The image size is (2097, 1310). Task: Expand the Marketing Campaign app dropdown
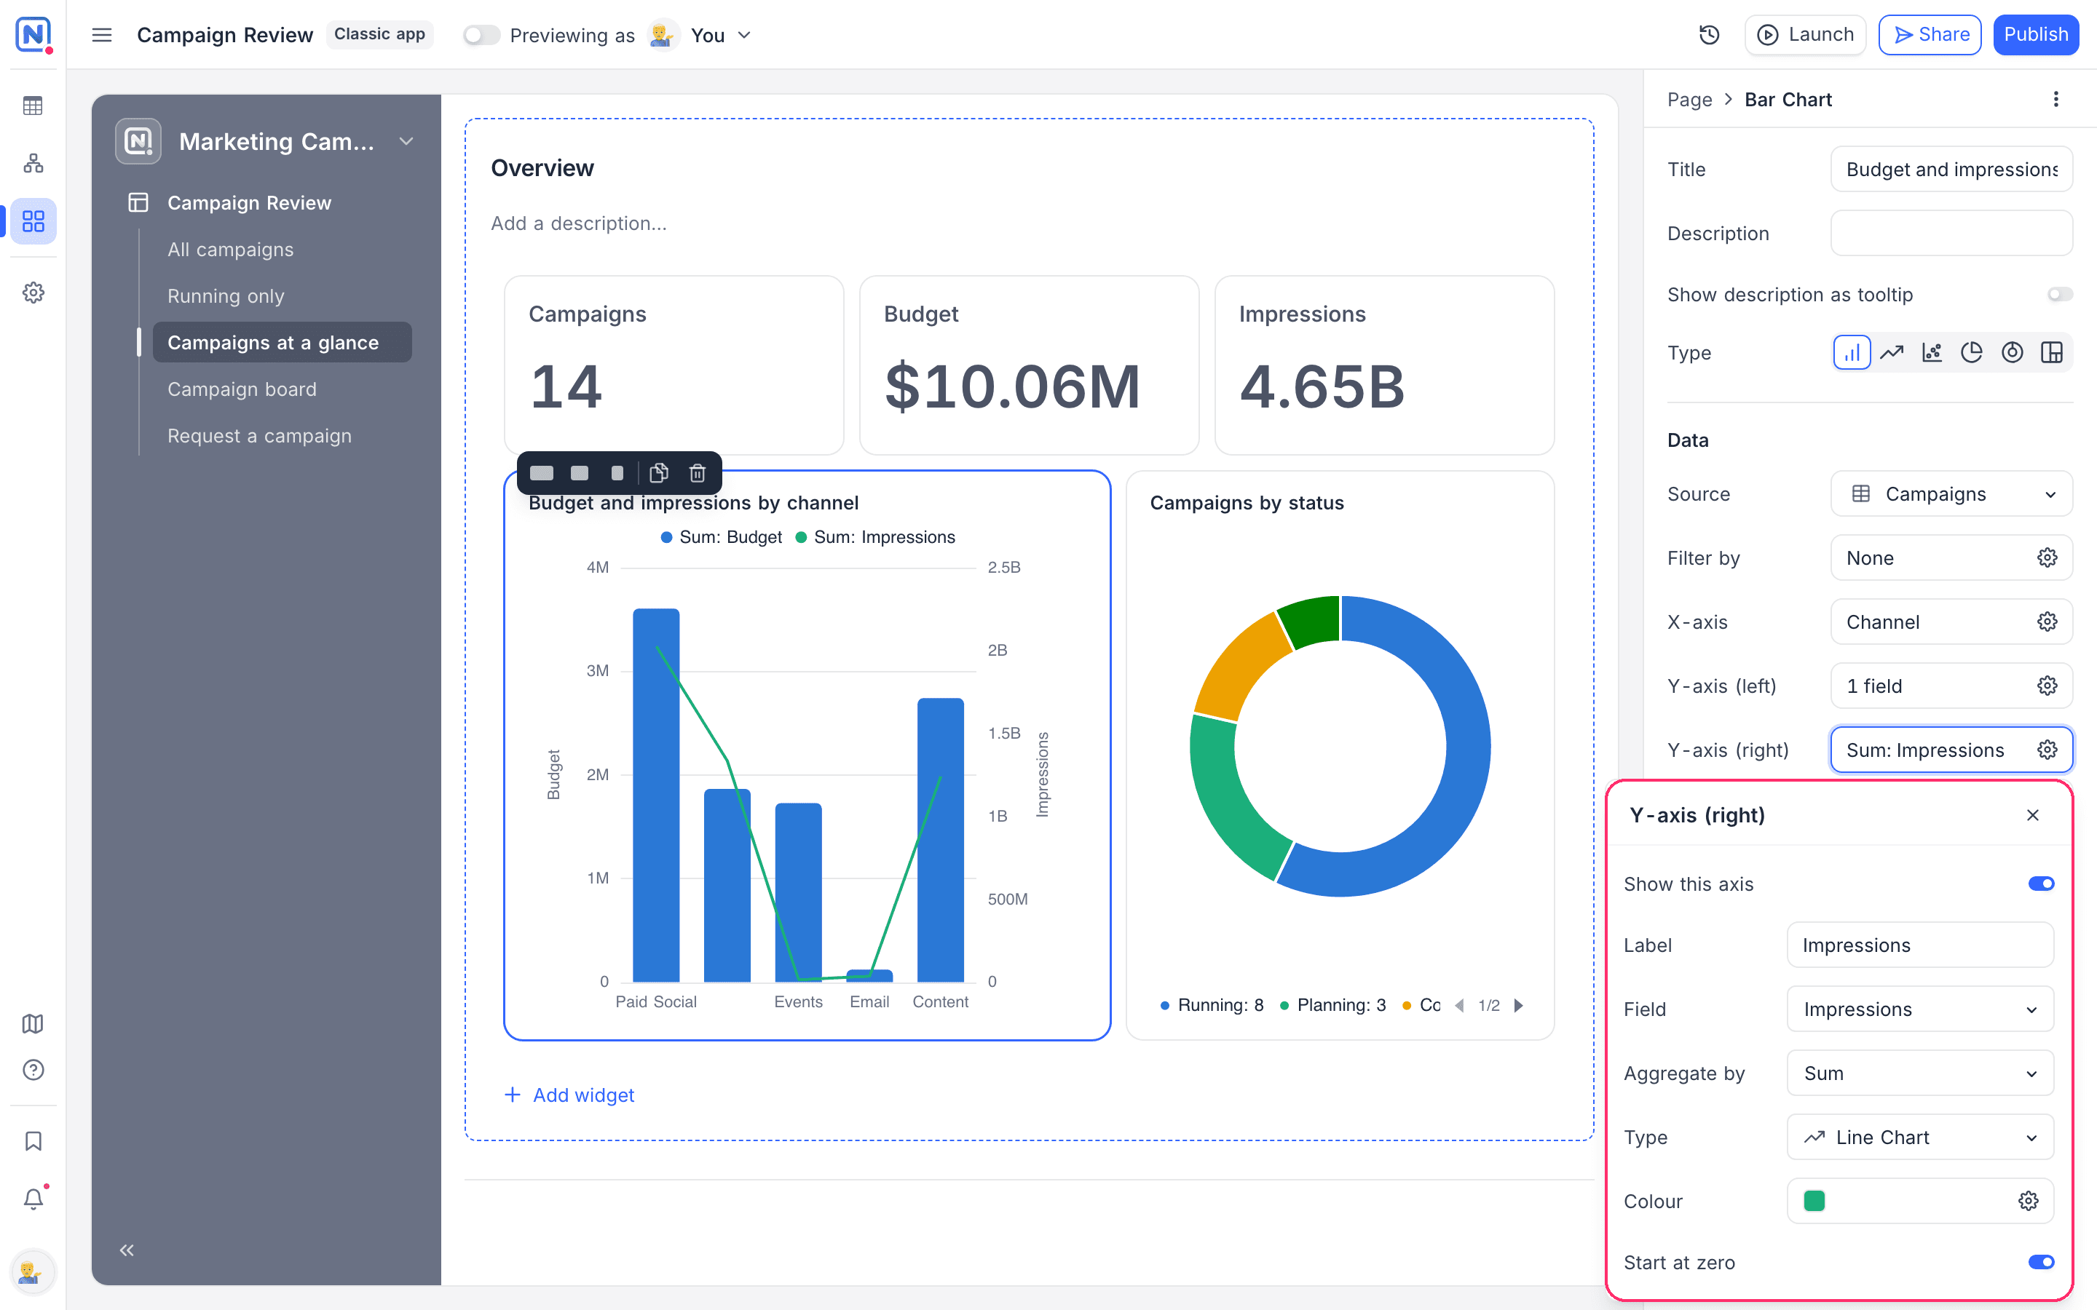(x=406, y=141)
